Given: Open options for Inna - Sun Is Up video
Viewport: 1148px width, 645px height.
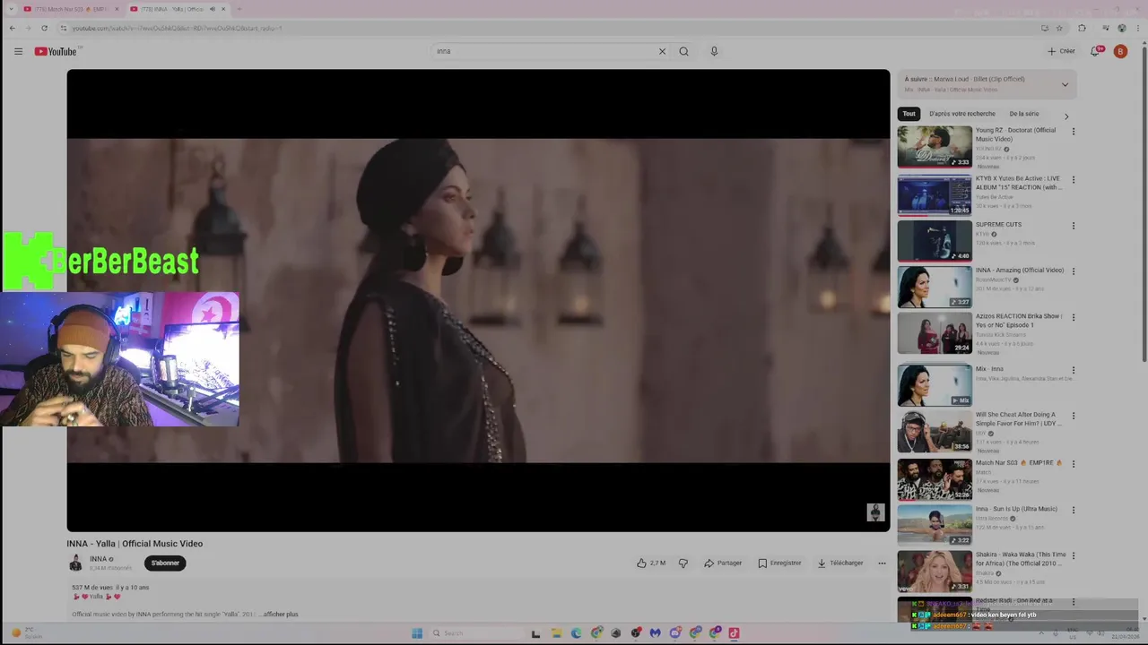Looking at the screenshot, I should [x=1073, y=510].
